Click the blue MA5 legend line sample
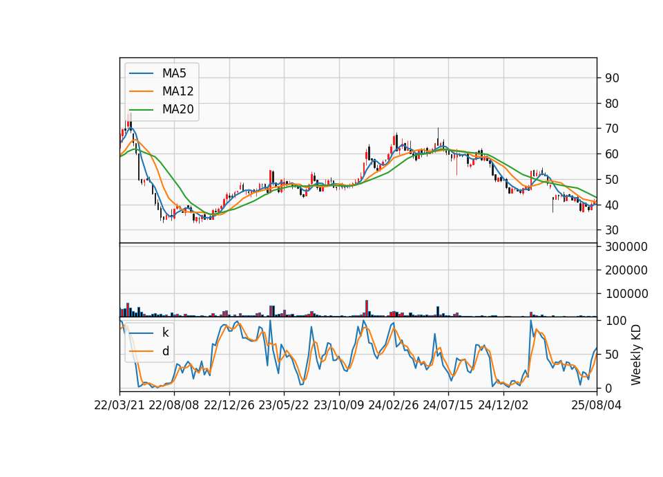663x477 pixels. [x=141, y=73]
